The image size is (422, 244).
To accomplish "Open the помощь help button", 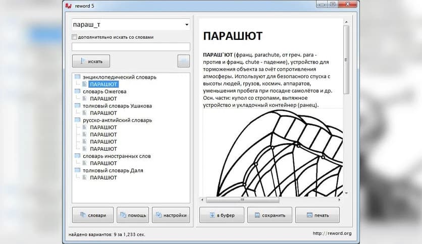I will coord(133,215).
